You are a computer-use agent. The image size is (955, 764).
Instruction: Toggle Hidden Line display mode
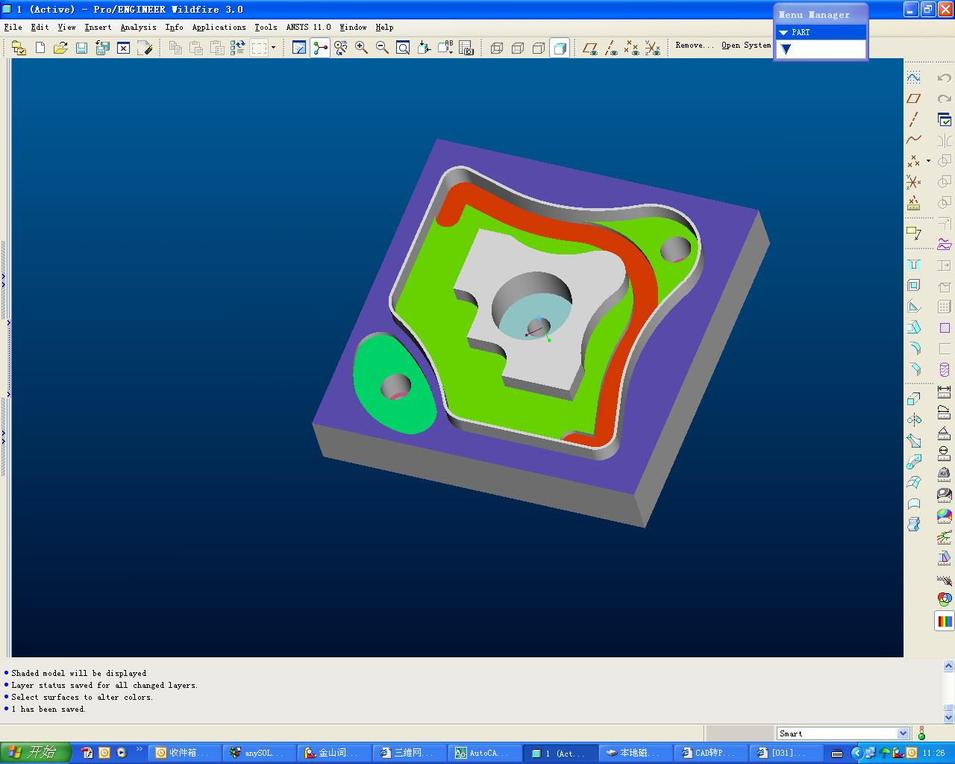[518, 48]
